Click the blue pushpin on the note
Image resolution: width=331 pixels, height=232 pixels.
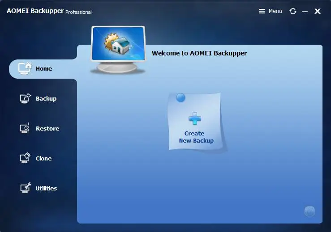pos(181,97)
